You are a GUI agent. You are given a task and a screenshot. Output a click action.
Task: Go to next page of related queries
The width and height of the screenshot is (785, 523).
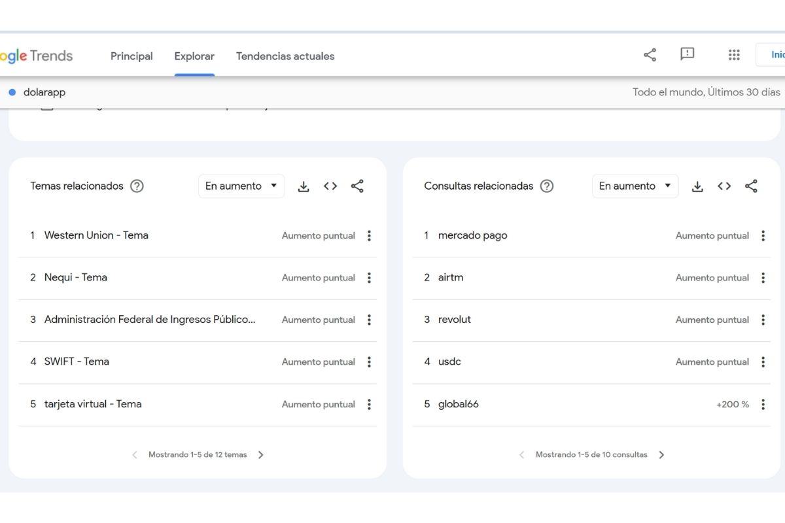tap(661, 455)
